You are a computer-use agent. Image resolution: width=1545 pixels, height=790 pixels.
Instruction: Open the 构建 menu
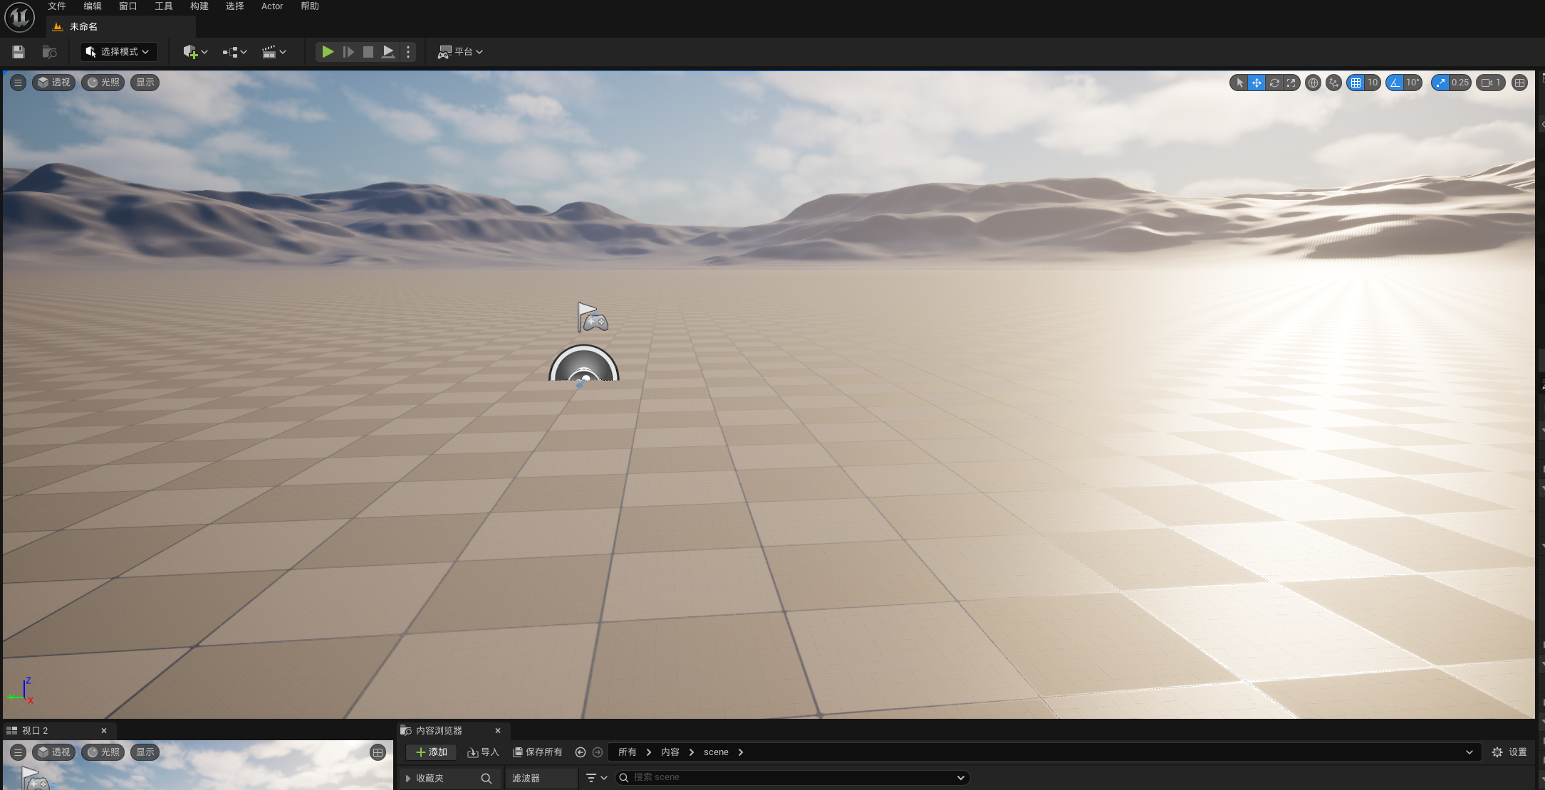pyautogui.click(x=199, y=6)
